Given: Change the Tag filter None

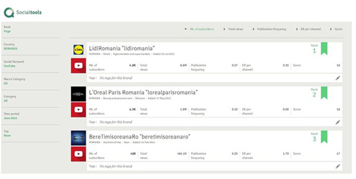Looking at the screenshot, I should [x=7, y=135].
